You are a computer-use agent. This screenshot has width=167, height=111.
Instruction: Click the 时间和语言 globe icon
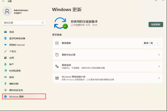click(x=6, y=71)
